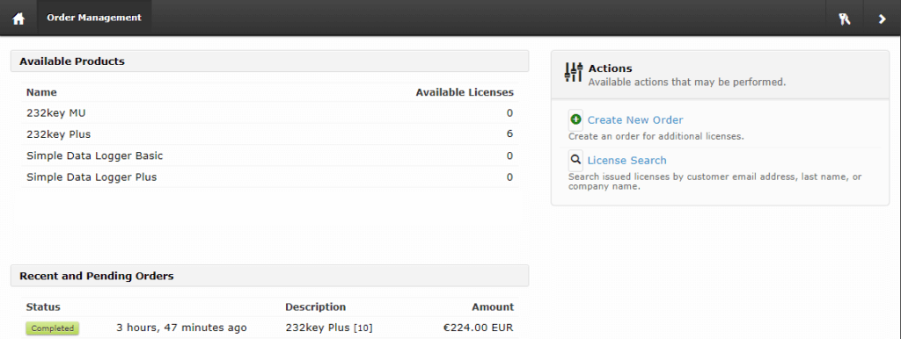Click the Actions sliders icon
This screenshot has width=901, height=339.
pyautogui.click(x=574, y=72)
